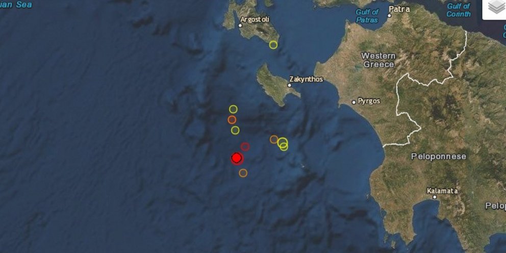Viewport: 506px width, 253px height.
Task: Select topmost yellow-green circle southwest of Zakynthos
Action: click(233, 109)
